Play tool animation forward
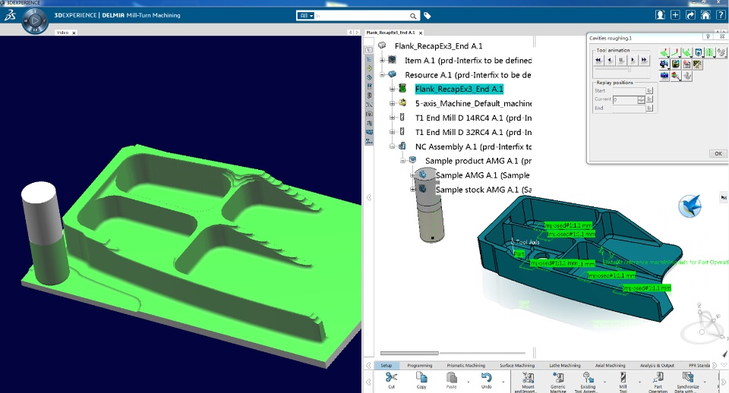The image size is (729, 393). point(633,59)
